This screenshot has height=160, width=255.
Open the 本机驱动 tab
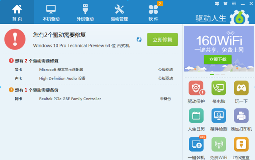point(51,12)
